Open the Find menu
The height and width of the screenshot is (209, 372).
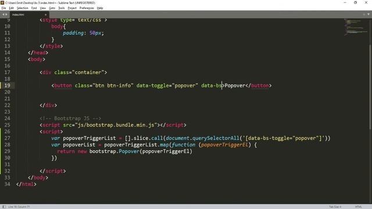34,8
